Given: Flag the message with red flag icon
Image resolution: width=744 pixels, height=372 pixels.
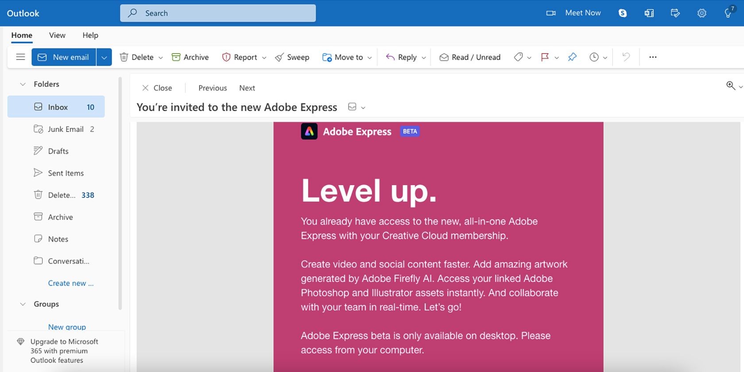Looking at the screenshot, I should pyautogui.click(x=545, y=57).
